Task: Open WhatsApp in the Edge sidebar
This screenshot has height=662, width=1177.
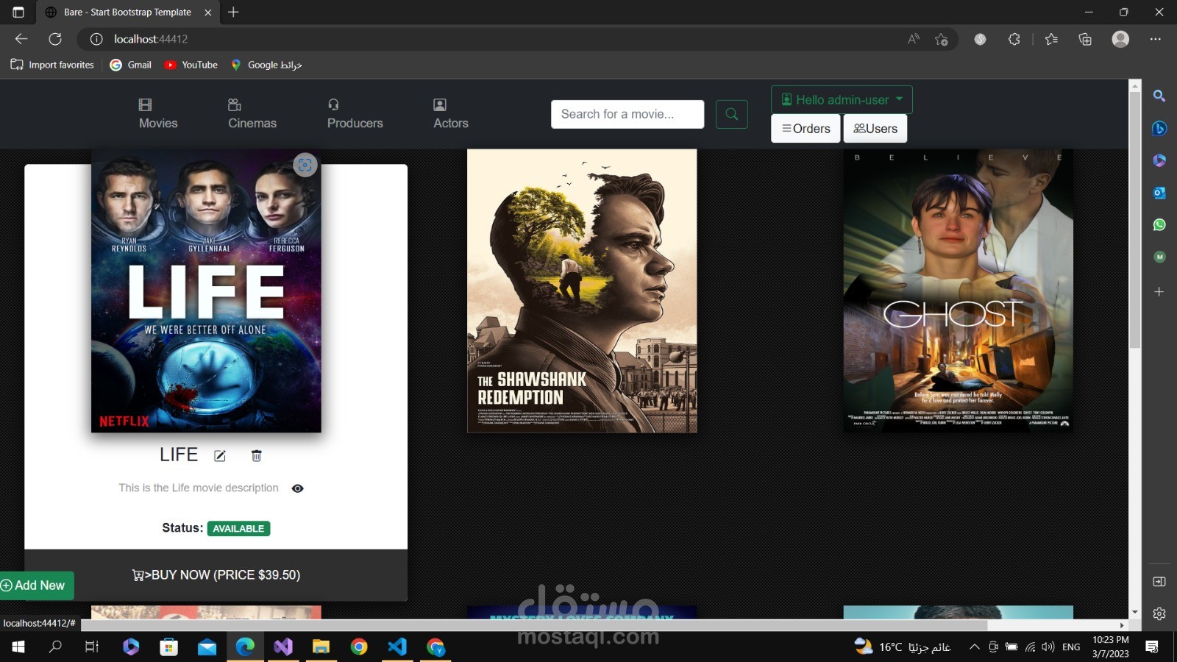Action: (1159, 225)
